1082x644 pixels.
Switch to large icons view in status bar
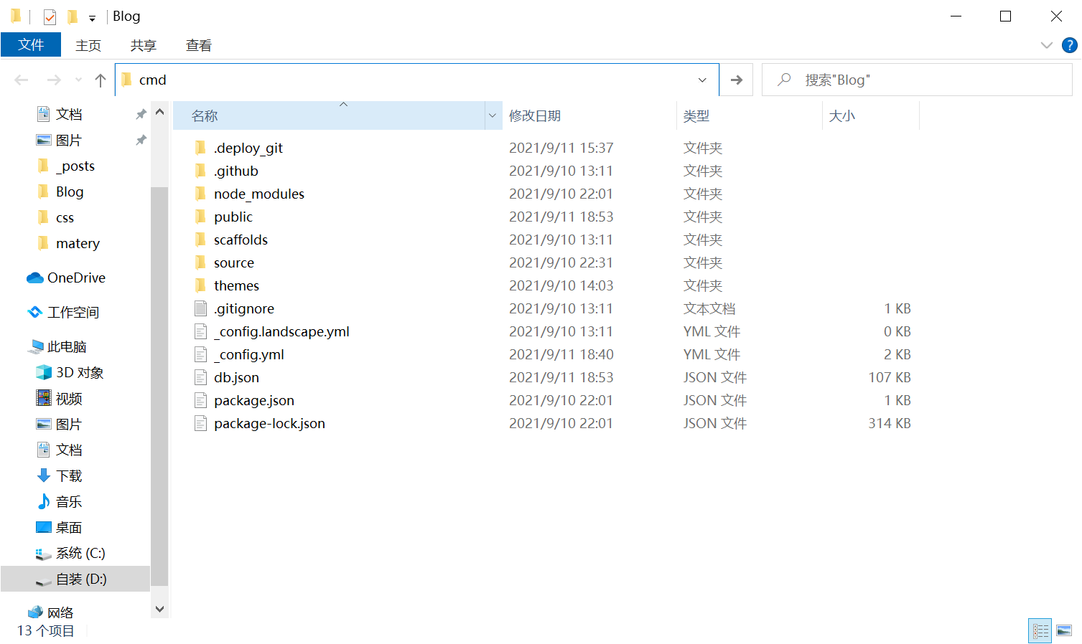1064,631
